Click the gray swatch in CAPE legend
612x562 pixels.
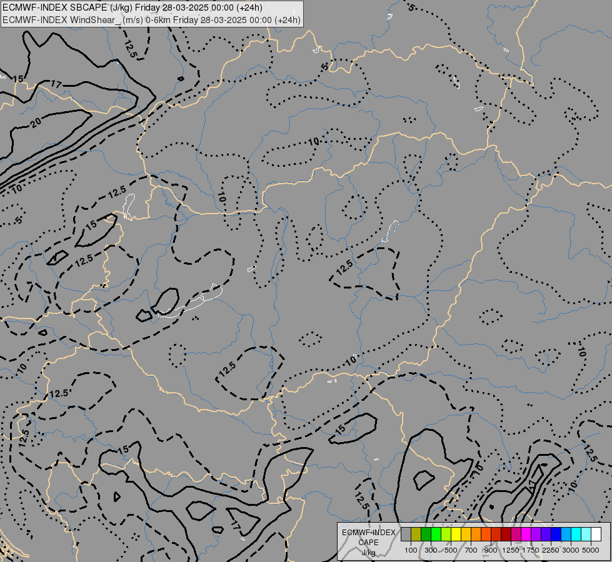[406, 535]
